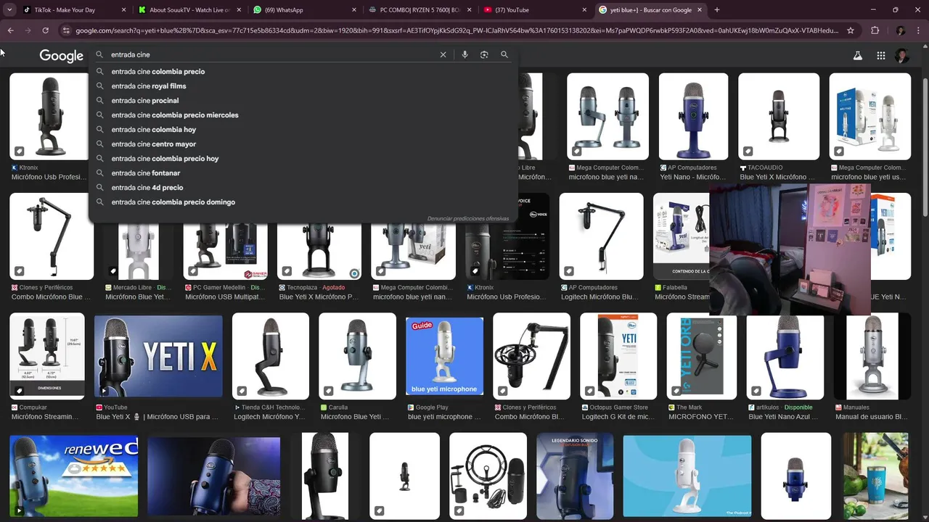The width and height of the screenshot is (929, 522).
Task: Click the browser address bar URL
Action: [457, 30]
